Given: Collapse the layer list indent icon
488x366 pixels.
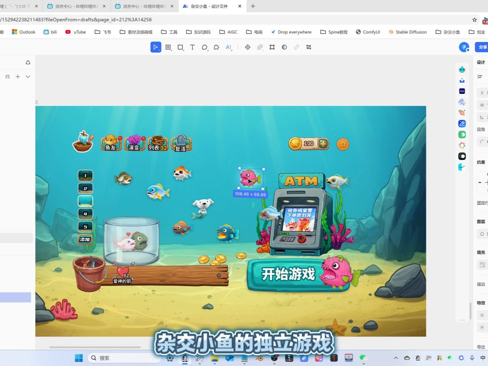Looking at the screenshot, I should click(x=8, y=77).
